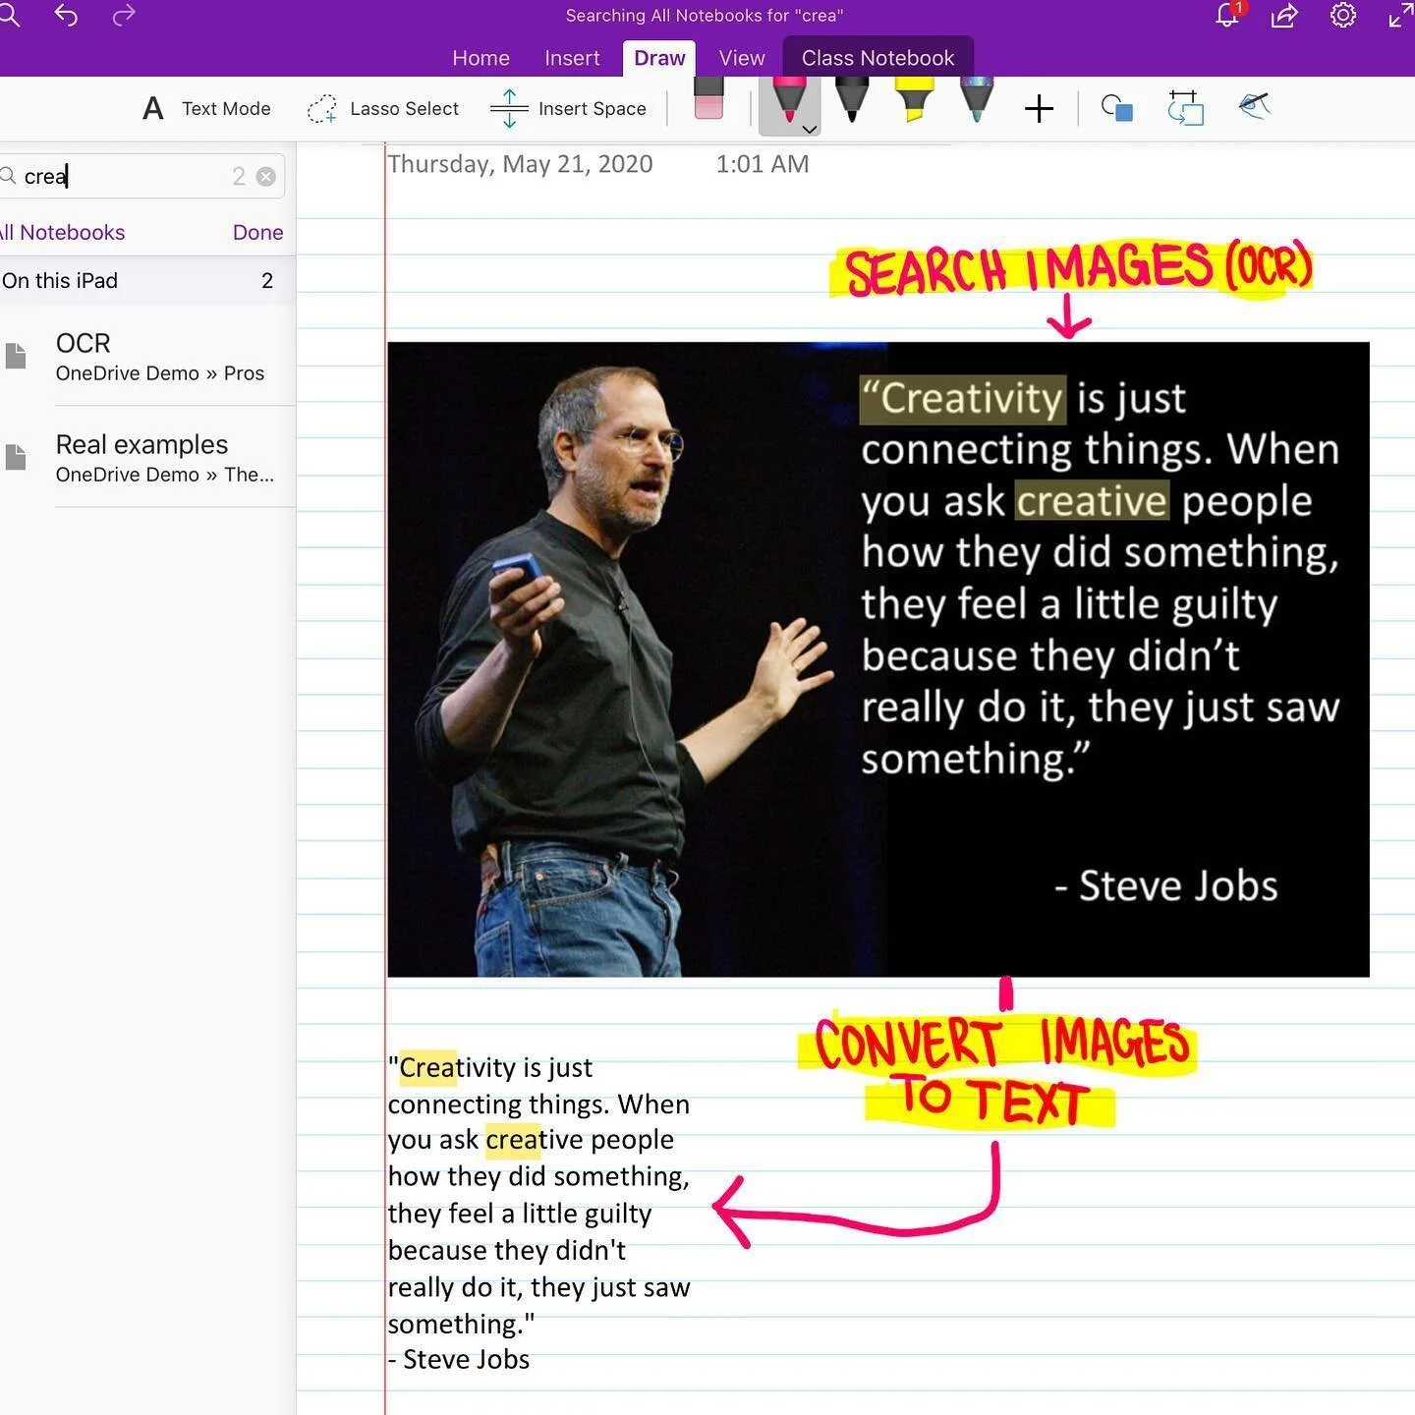The image size is (1415, 1415).
Task: Select the black pen tool
Action: coord(852,99)
